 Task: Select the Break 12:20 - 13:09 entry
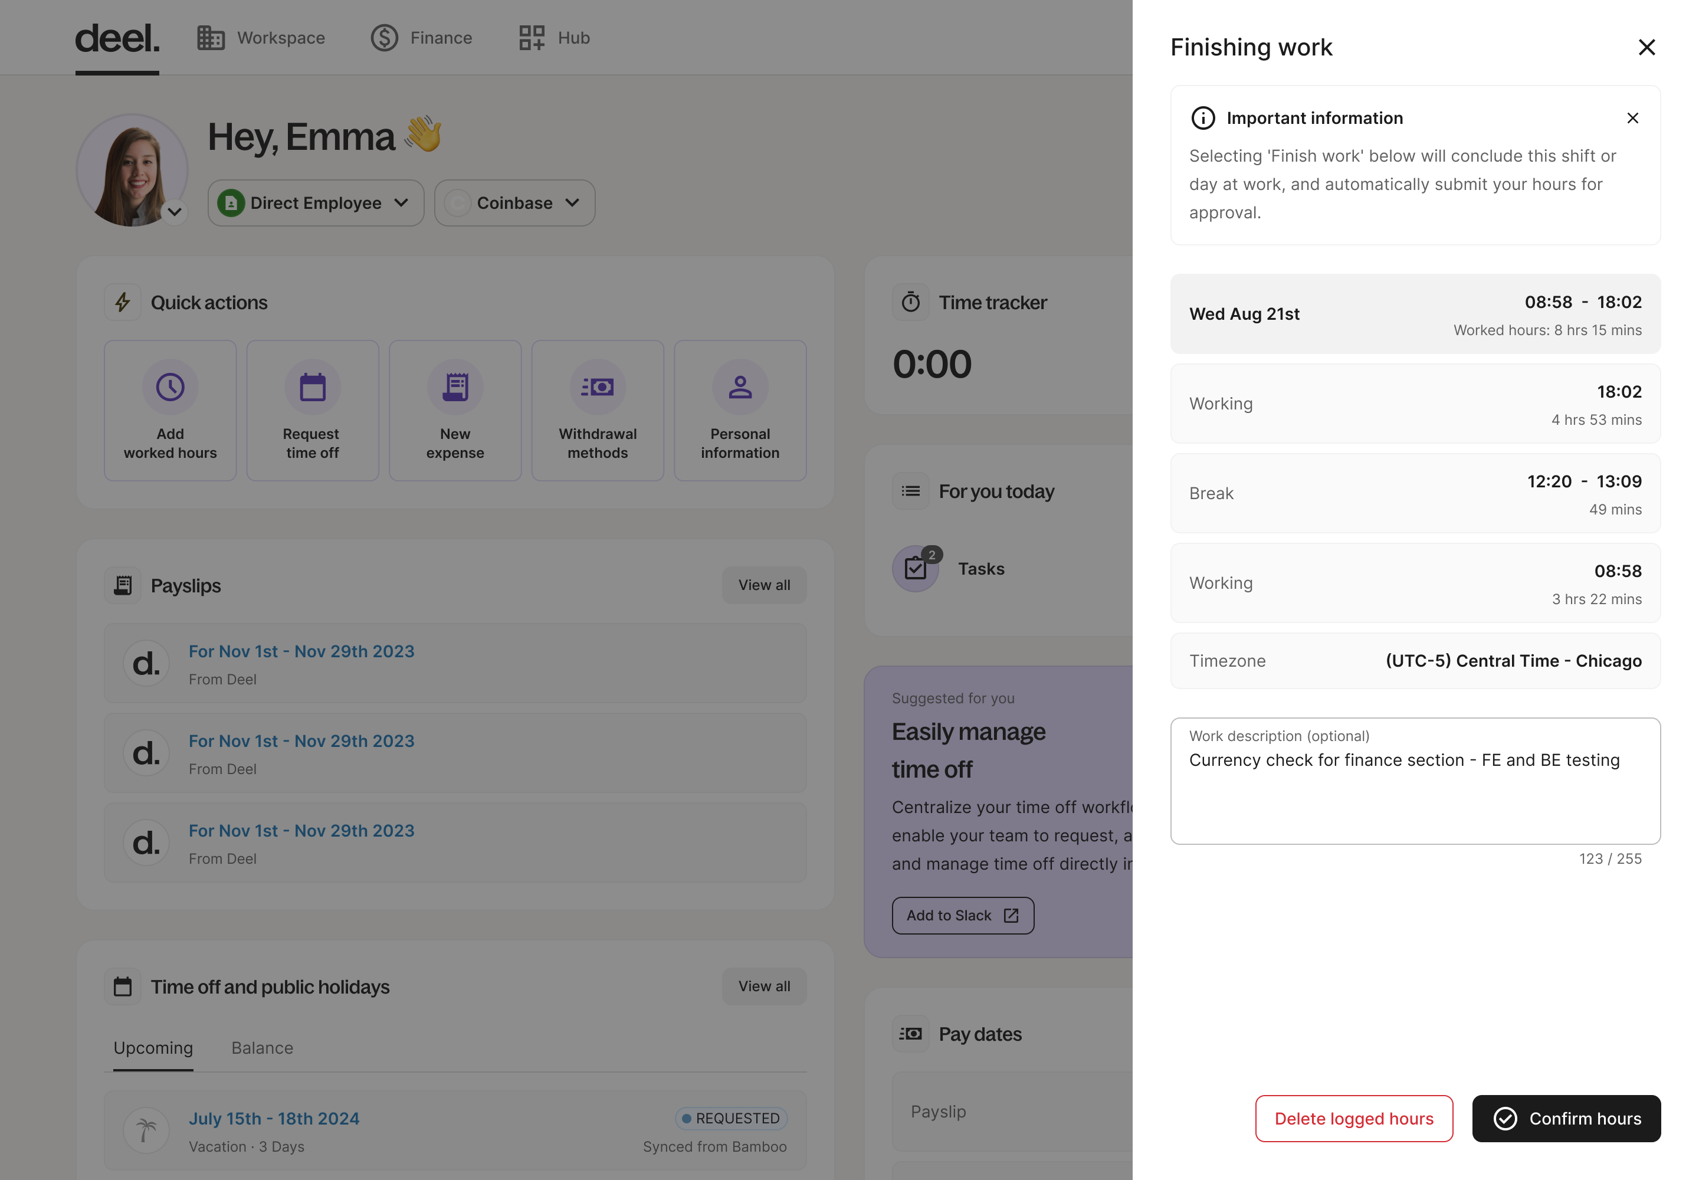tap(1415, 493)
